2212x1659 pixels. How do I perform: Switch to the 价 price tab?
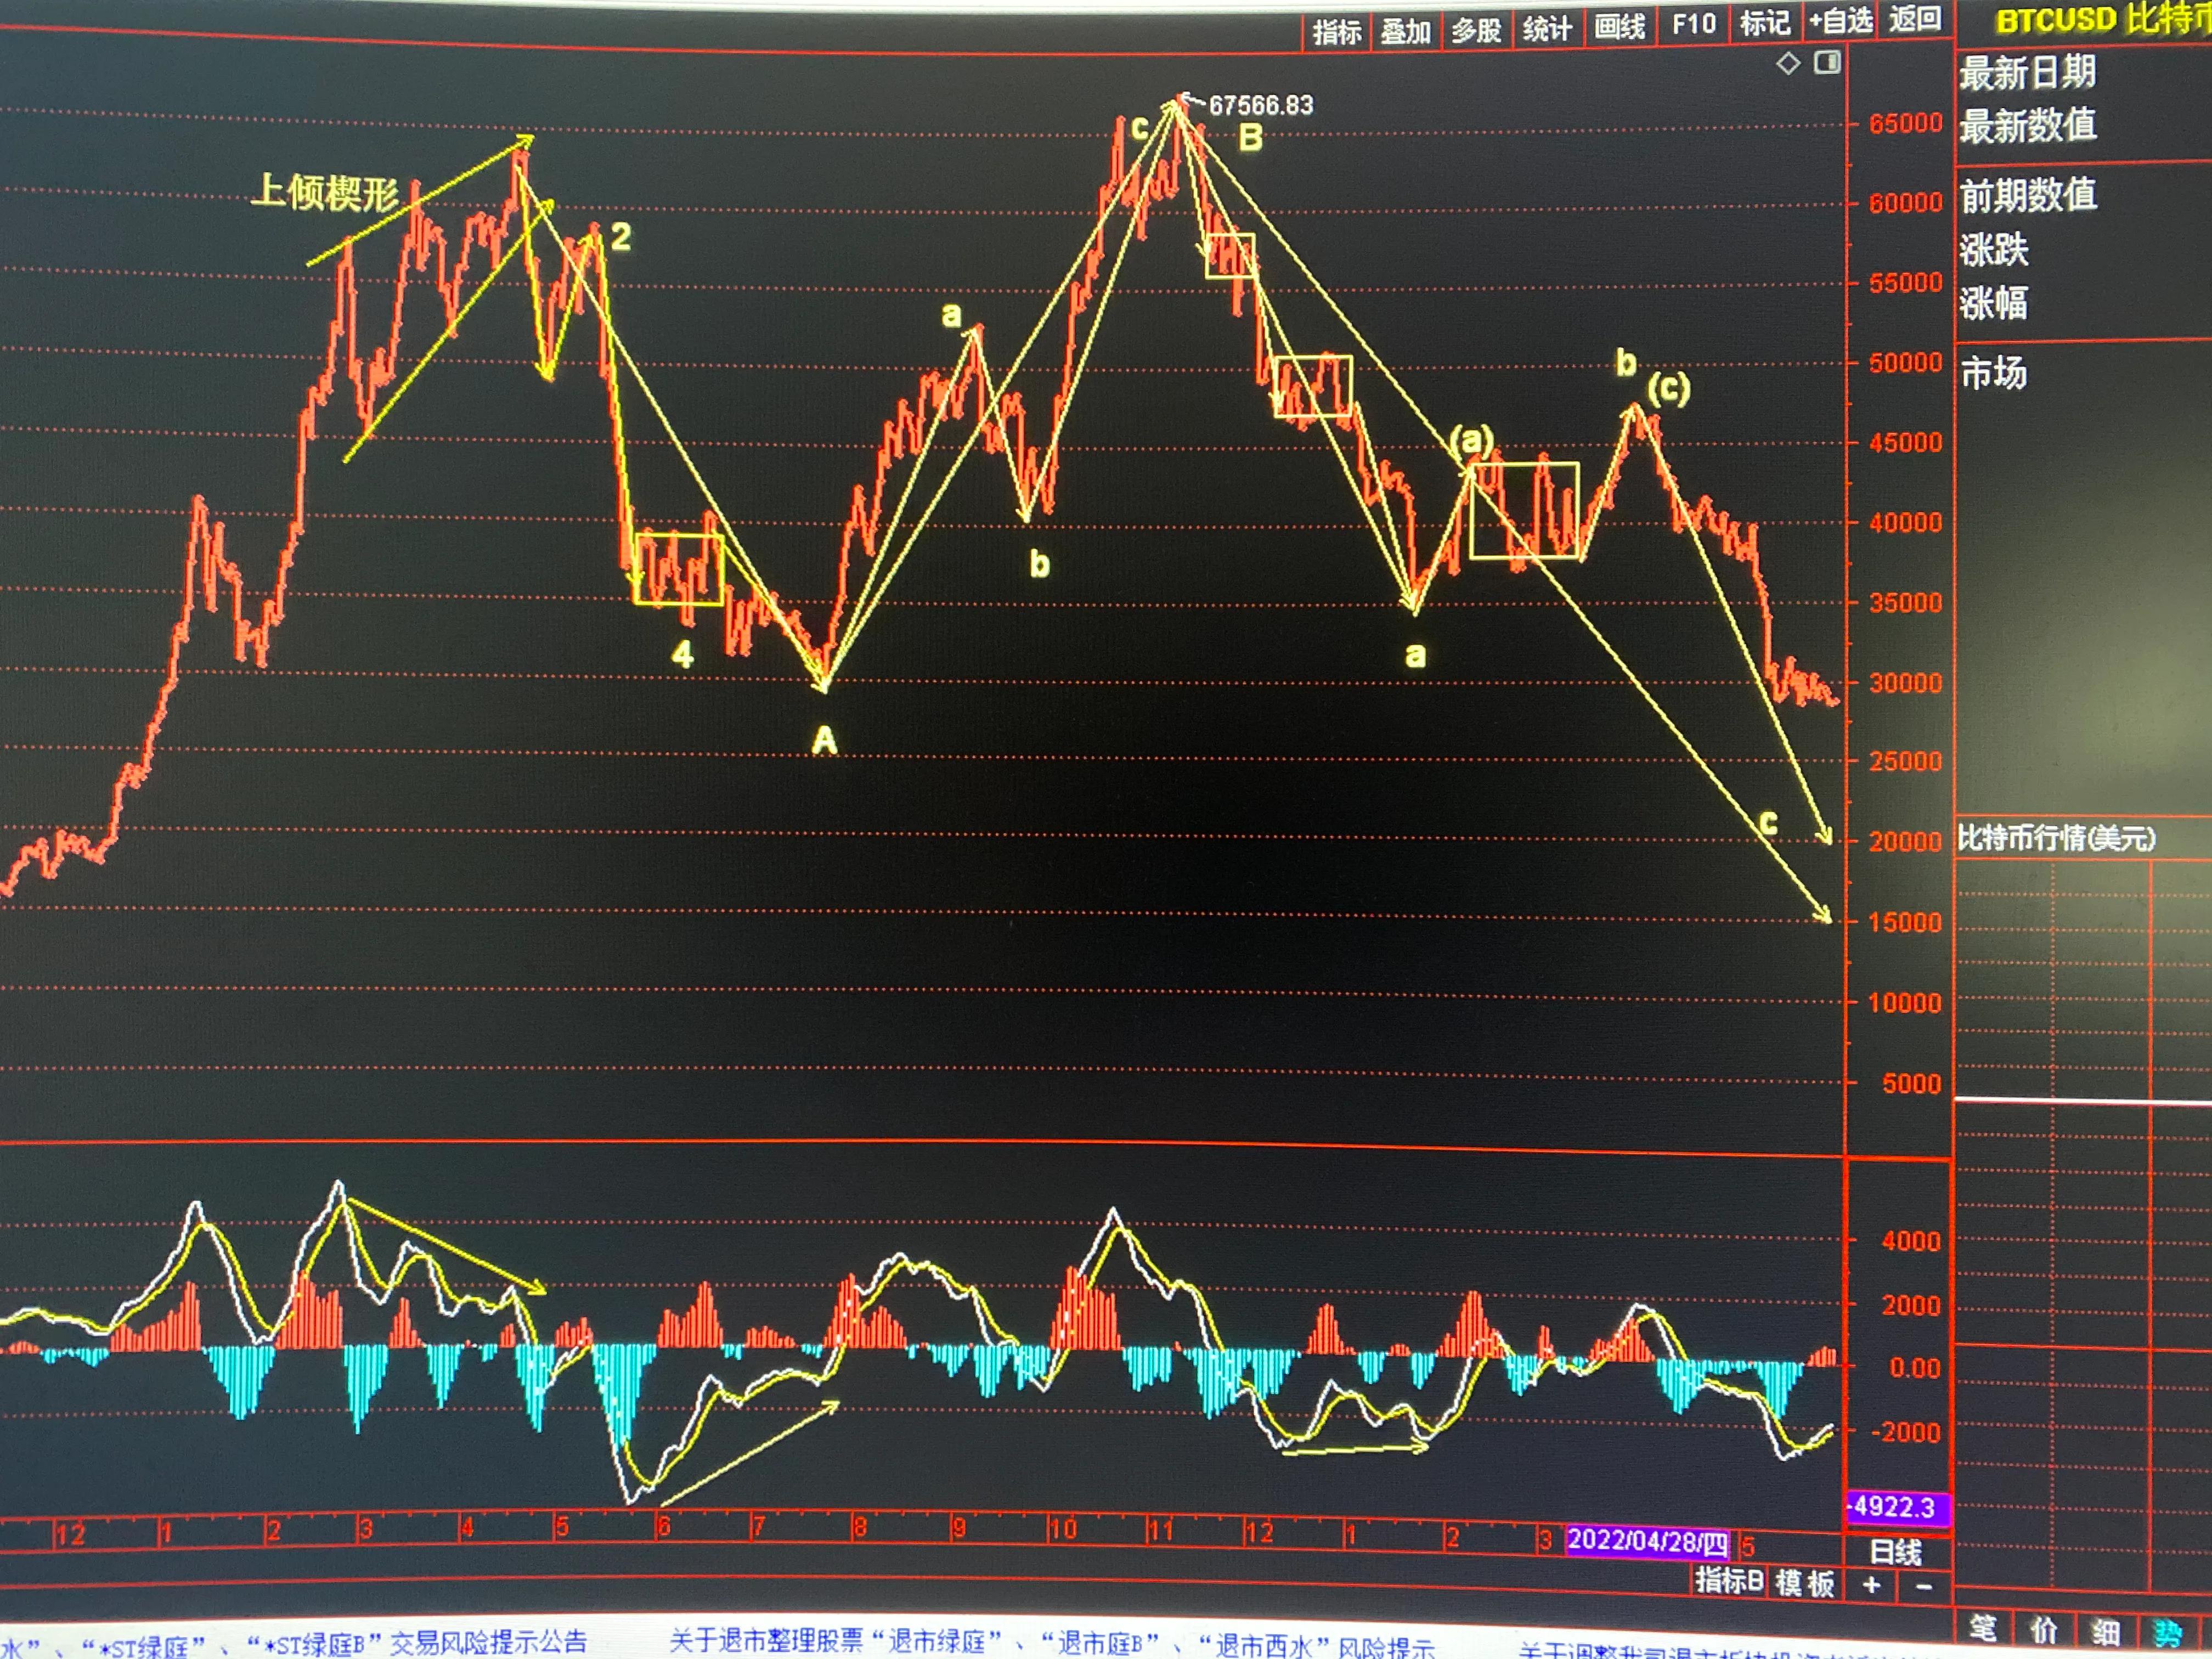tap(2044, 1631)
